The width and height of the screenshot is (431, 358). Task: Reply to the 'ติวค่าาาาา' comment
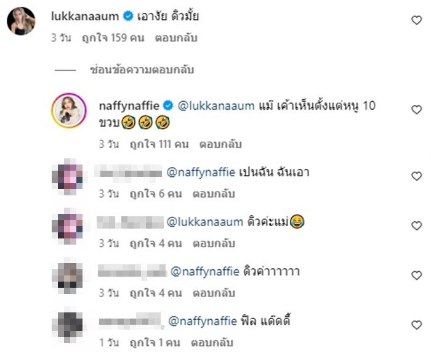[214, 293]
